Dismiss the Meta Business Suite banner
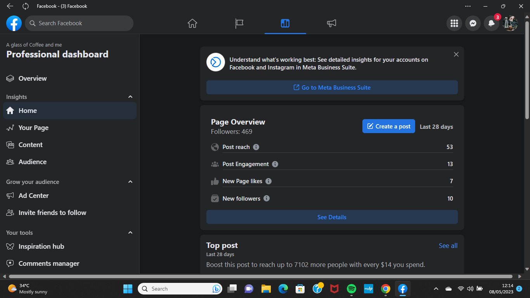 click(x=456, y=55)
